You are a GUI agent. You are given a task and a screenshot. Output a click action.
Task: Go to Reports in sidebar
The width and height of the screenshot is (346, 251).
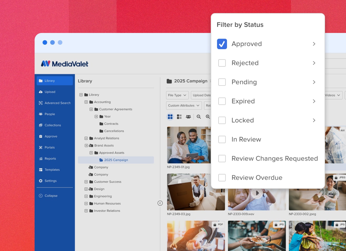[50, 158]
